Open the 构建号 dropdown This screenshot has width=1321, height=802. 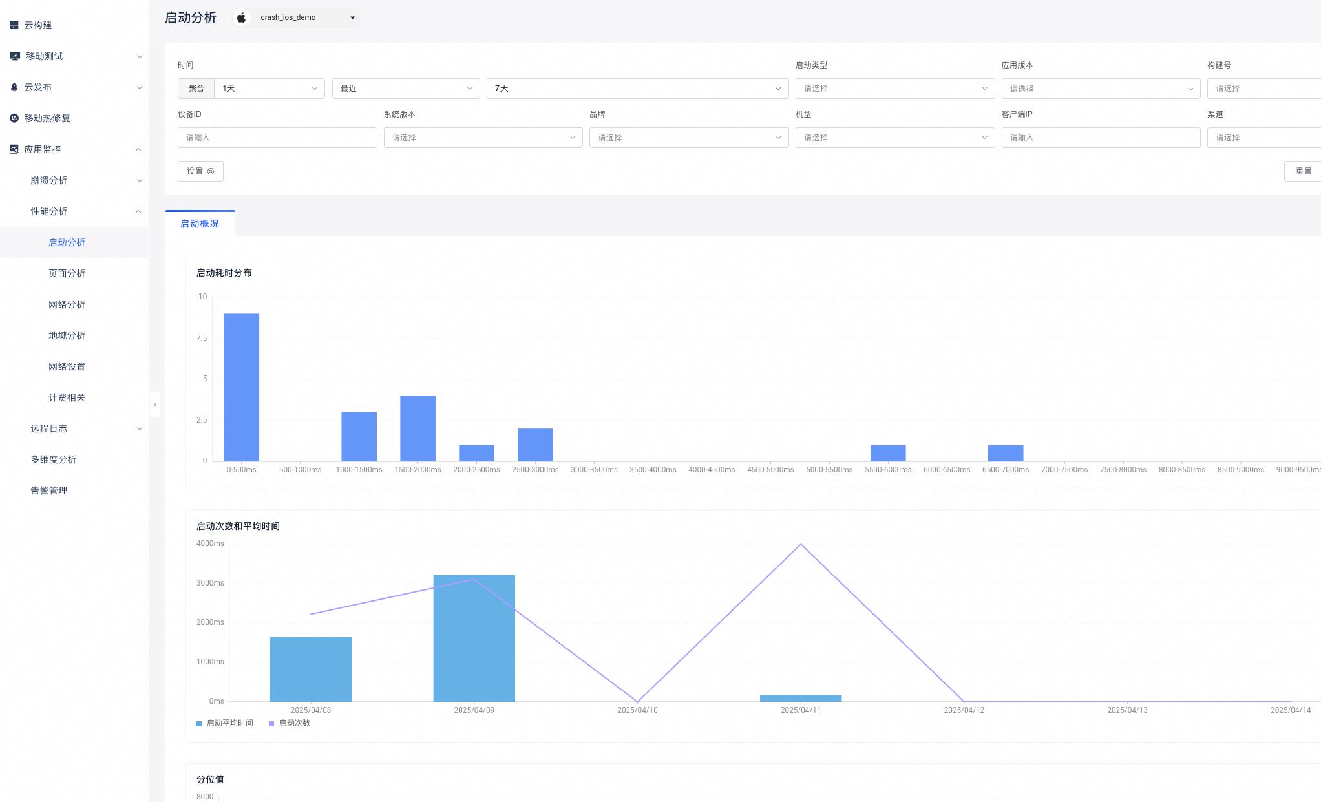coord(1264,89)
